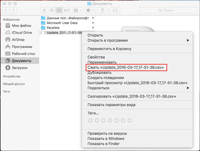Click the Документы folder icon in title bar
The width and height of the screenshot is (200, 151).
89,4
